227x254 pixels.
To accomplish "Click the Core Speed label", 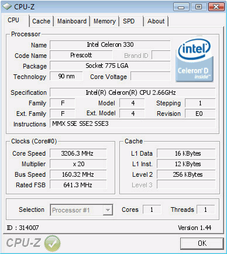I will pos(29,153).
